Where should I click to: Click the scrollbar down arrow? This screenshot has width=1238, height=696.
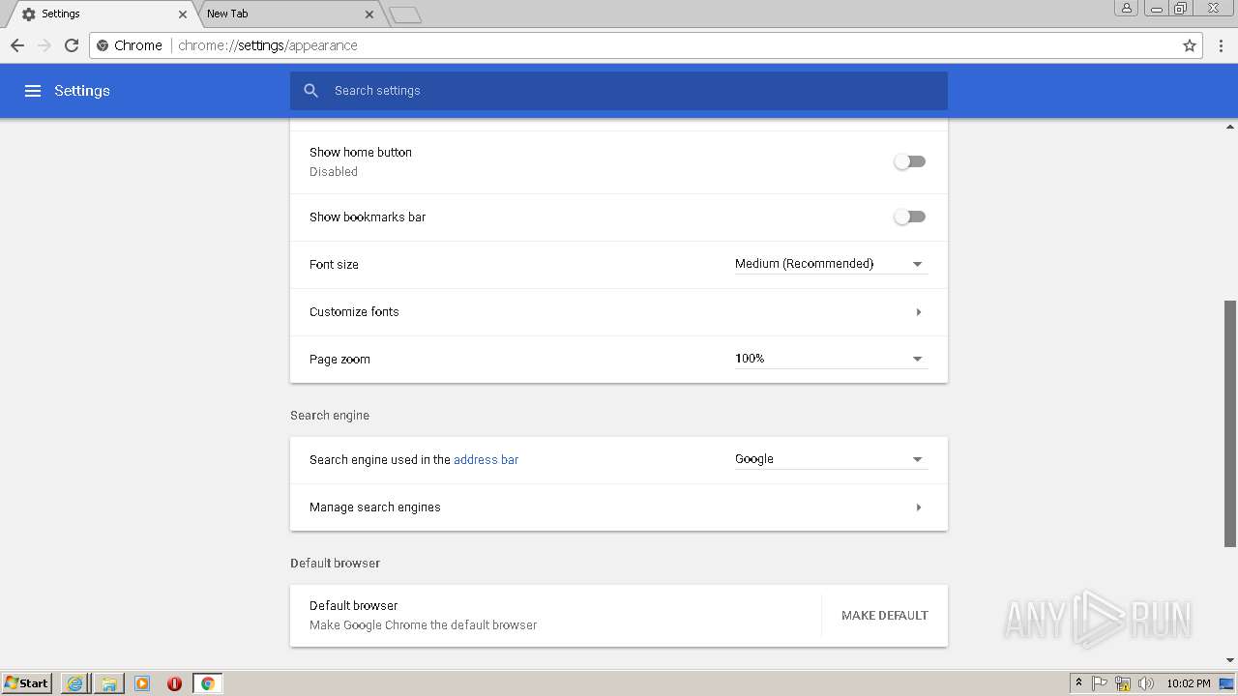click(1230, 660)
